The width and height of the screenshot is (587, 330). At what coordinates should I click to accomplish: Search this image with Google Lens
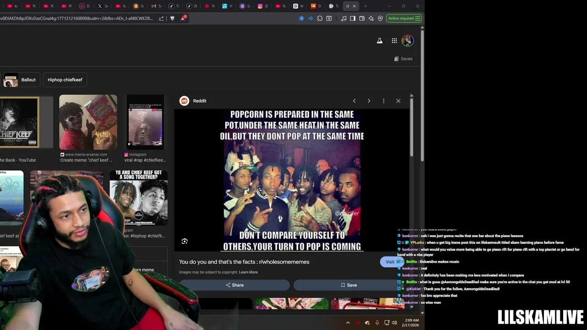[x=184, y=241]
